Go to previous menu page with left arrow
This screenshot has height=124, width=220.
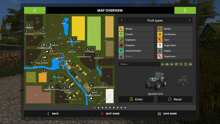[35, 10]
